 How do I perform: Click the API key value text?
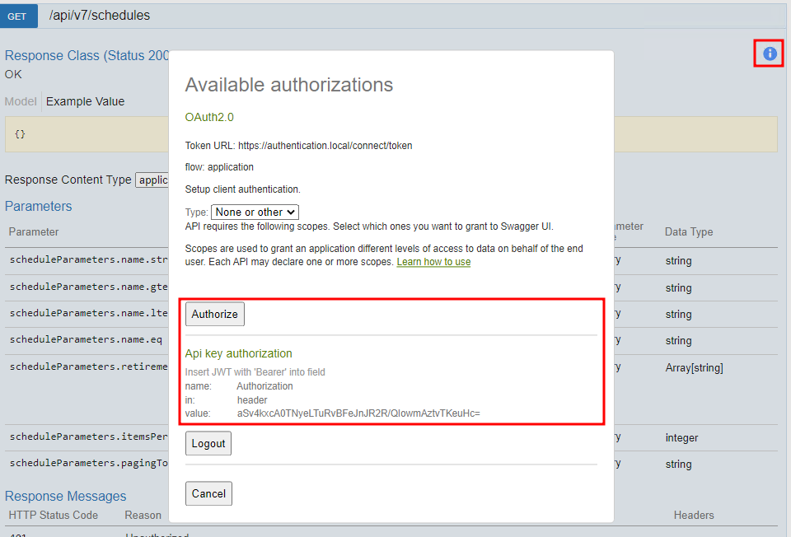click(358, 413)
